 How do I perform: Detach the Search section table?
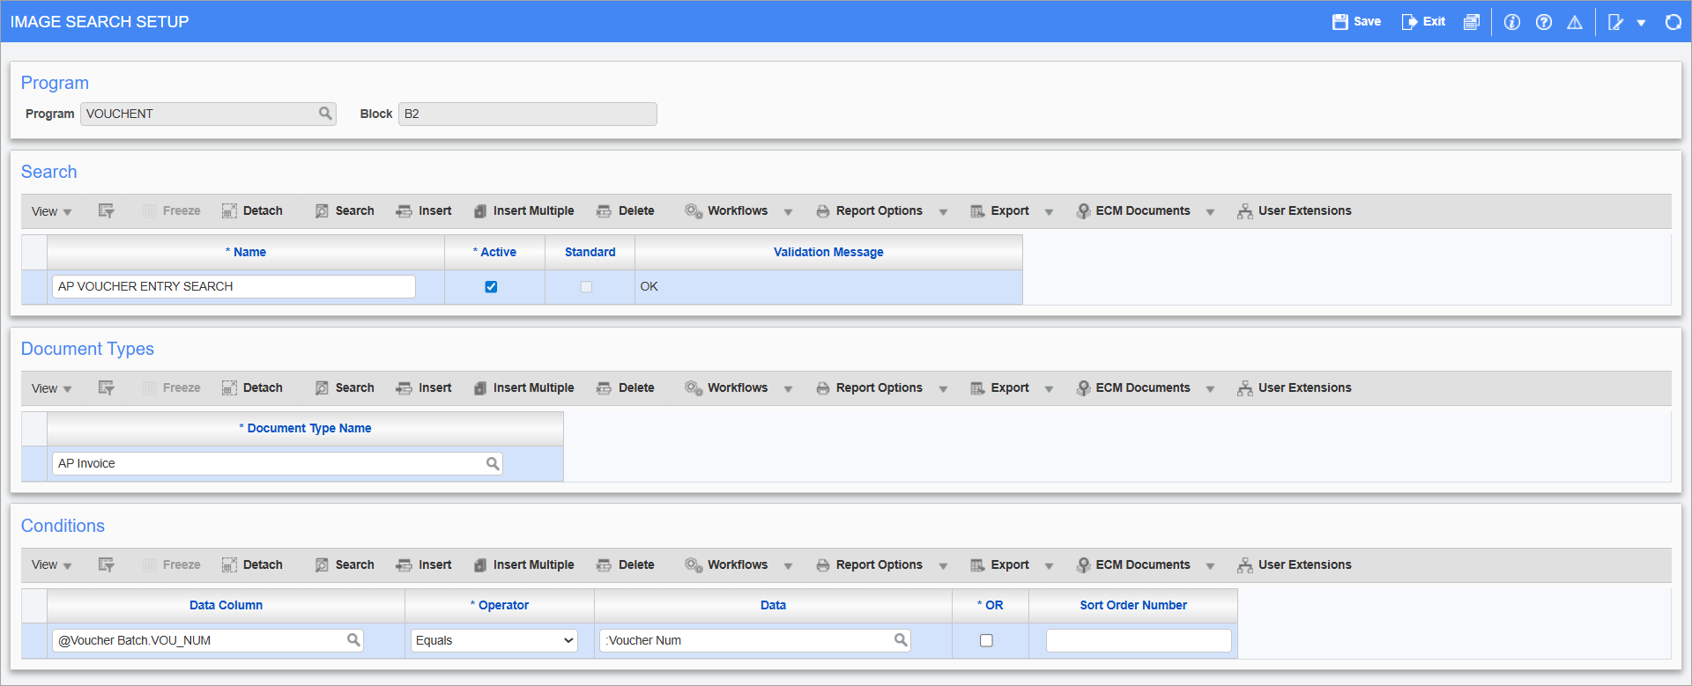click(252, 211)
